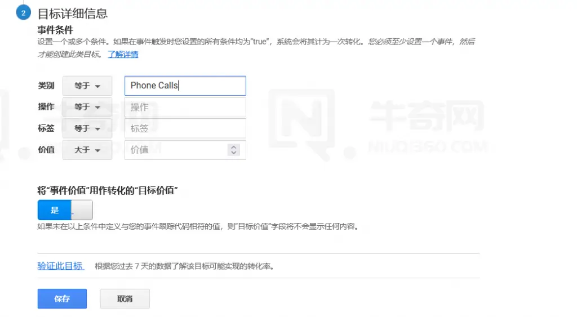Click the 取消 cancel button
Screen dimensions: 577x317
(125, 298)
